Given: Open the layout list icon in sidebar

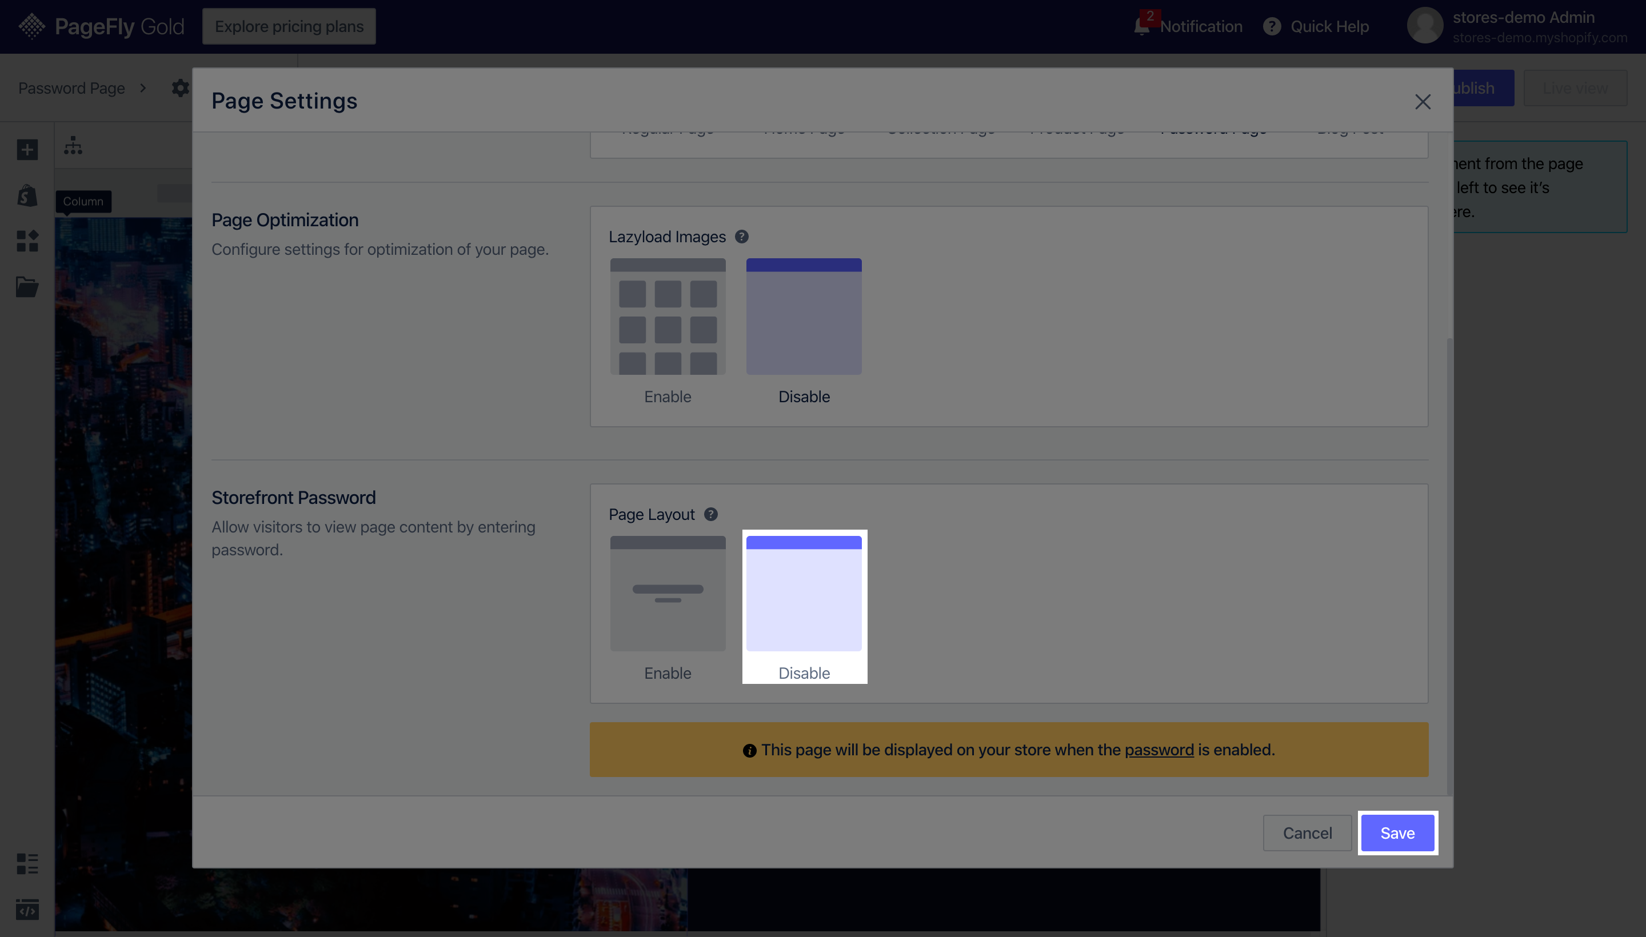Looking at the screenshot, I should 27,864.
